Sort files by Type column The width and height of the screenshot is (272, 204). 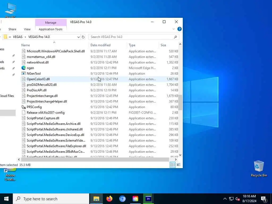click(132, 45)
